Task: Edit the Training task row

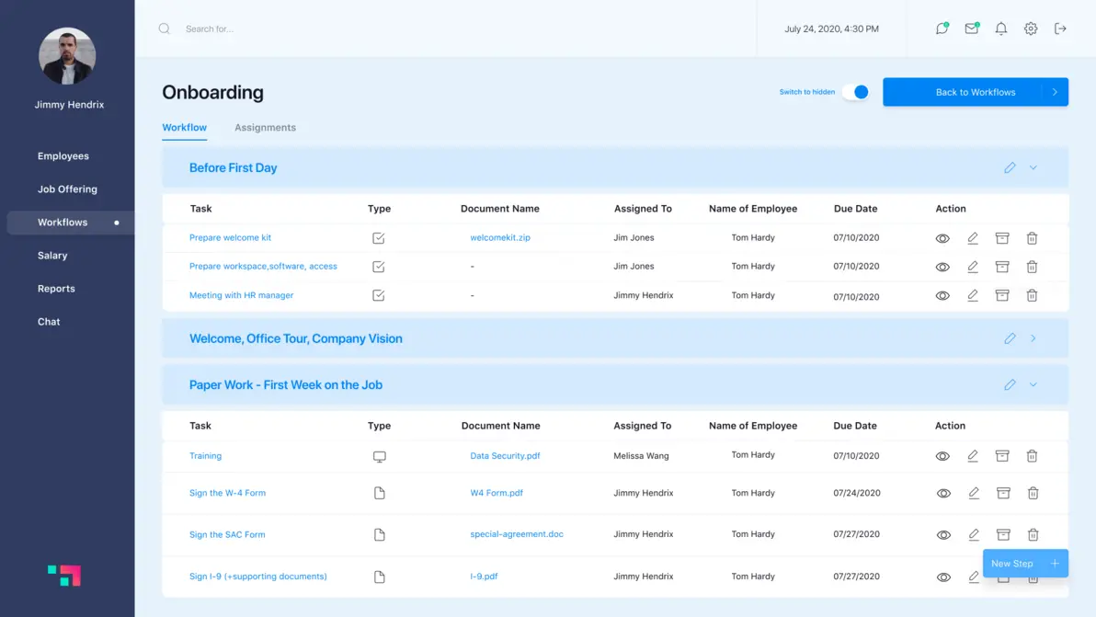Action: 972,455
